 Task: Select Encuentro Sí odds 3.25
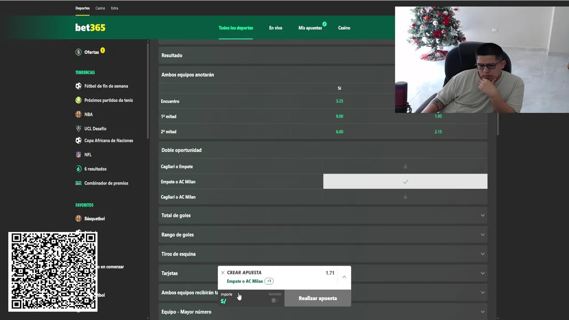point(340,101)
